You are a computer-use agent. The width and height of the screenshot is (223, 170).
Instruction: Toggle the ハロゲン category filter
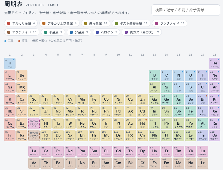click(106, 32)
